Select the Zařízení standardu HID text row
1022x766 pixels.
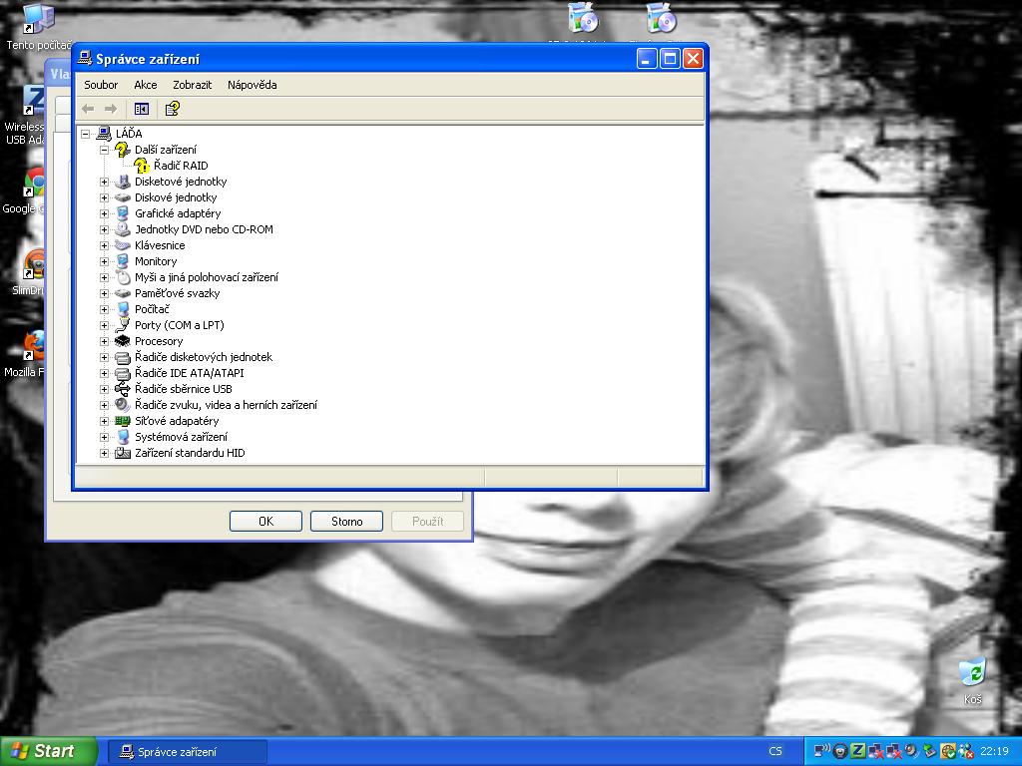coord(190,453)
